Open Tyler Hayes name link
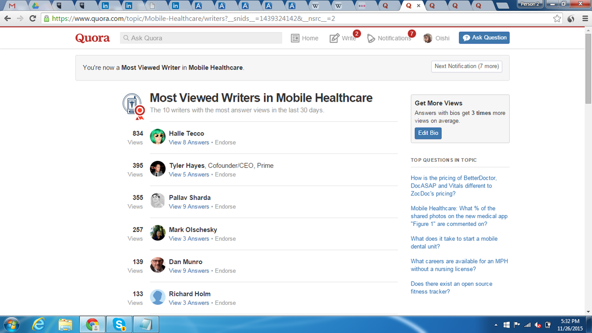 click(x=187, y=166)
